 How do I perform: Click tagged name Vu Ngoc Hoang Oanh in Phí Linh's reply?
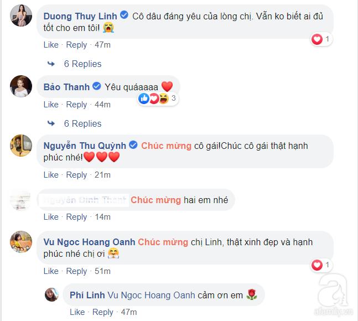[151, 295]
